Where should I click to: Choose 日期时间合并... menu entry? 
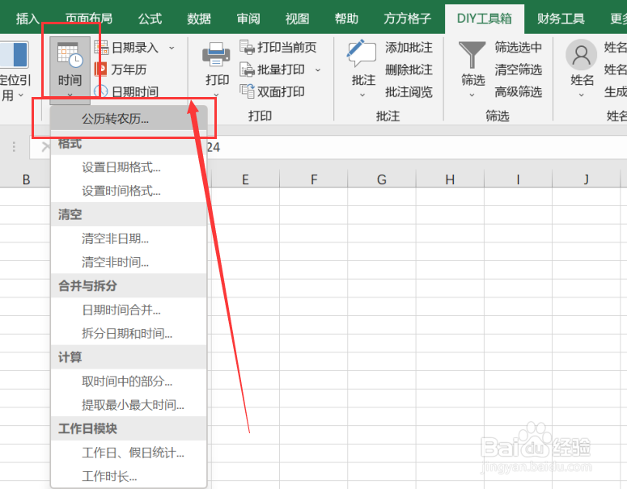tap(129, 310)
